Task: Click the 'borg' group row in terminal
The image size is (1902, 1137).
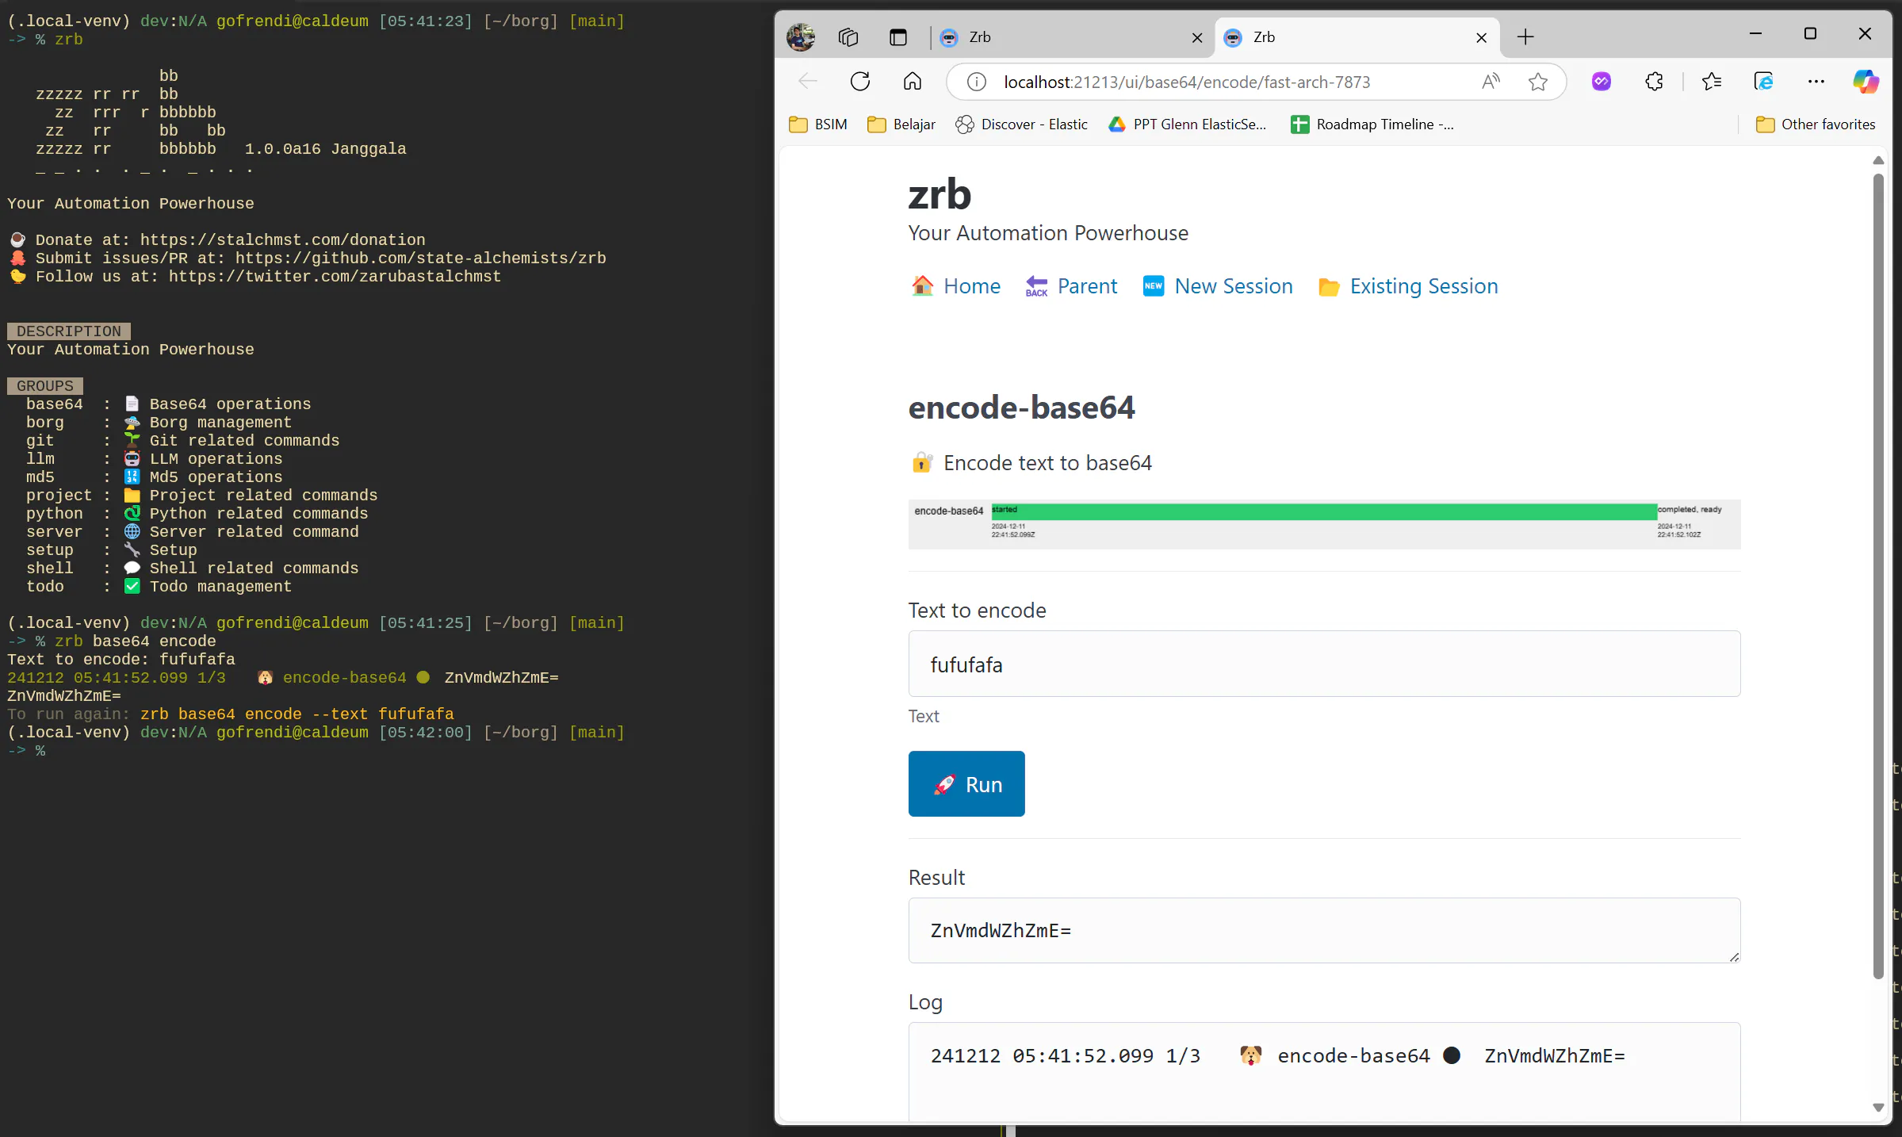Action: coord(159,423)
